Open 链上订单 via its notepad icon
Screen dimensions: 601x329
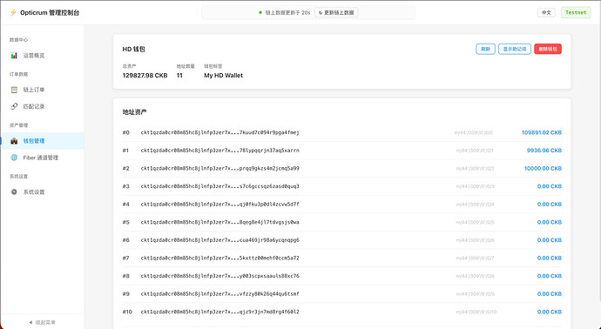pos(14,90)
